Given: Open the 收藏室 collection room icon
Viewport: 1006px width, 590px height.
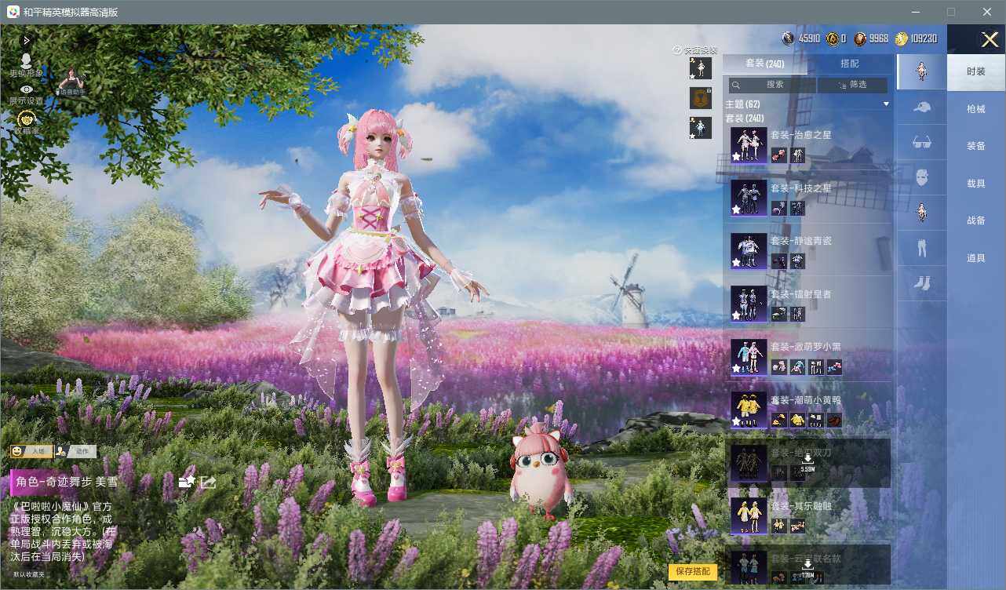Looking at the screenshot, I should [x=27, y=118].
